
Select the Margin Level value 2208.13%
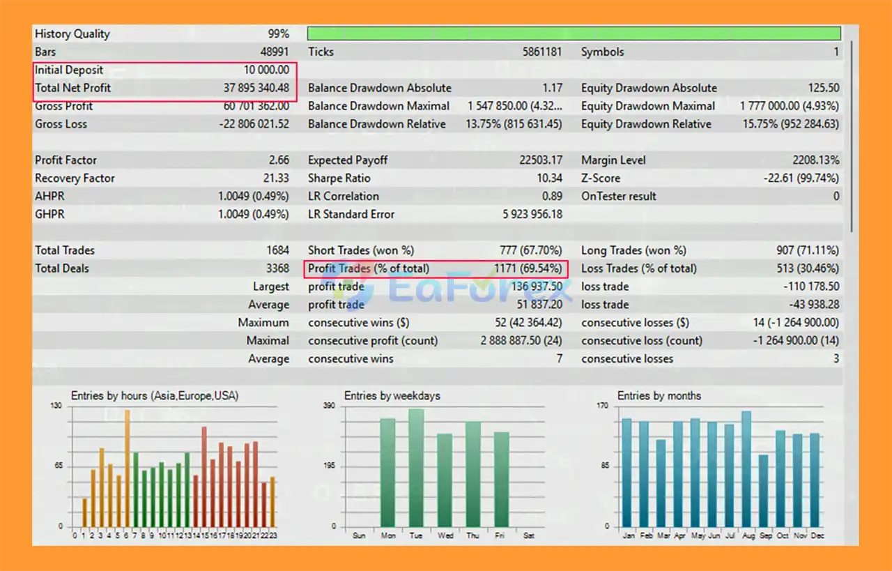click(815, 160)
